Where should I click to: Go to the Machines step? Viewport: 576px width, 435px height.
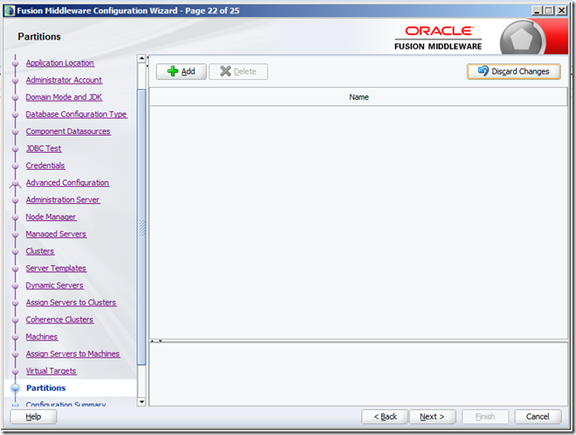point(42,336)
